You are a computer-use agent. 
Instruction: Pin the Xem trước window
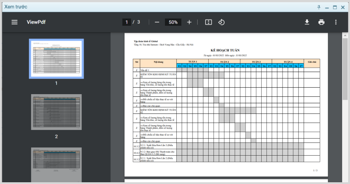click(319, 7)
